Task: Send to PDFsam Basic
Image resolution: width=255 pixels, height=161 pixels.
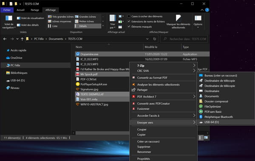Action: tap(226, 112)
